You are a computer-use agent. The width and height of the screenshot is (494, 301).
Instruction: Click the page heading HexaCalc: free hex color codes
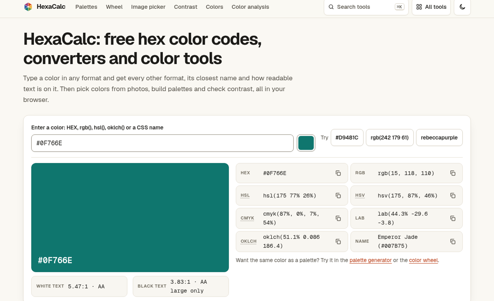click(142, 49)
